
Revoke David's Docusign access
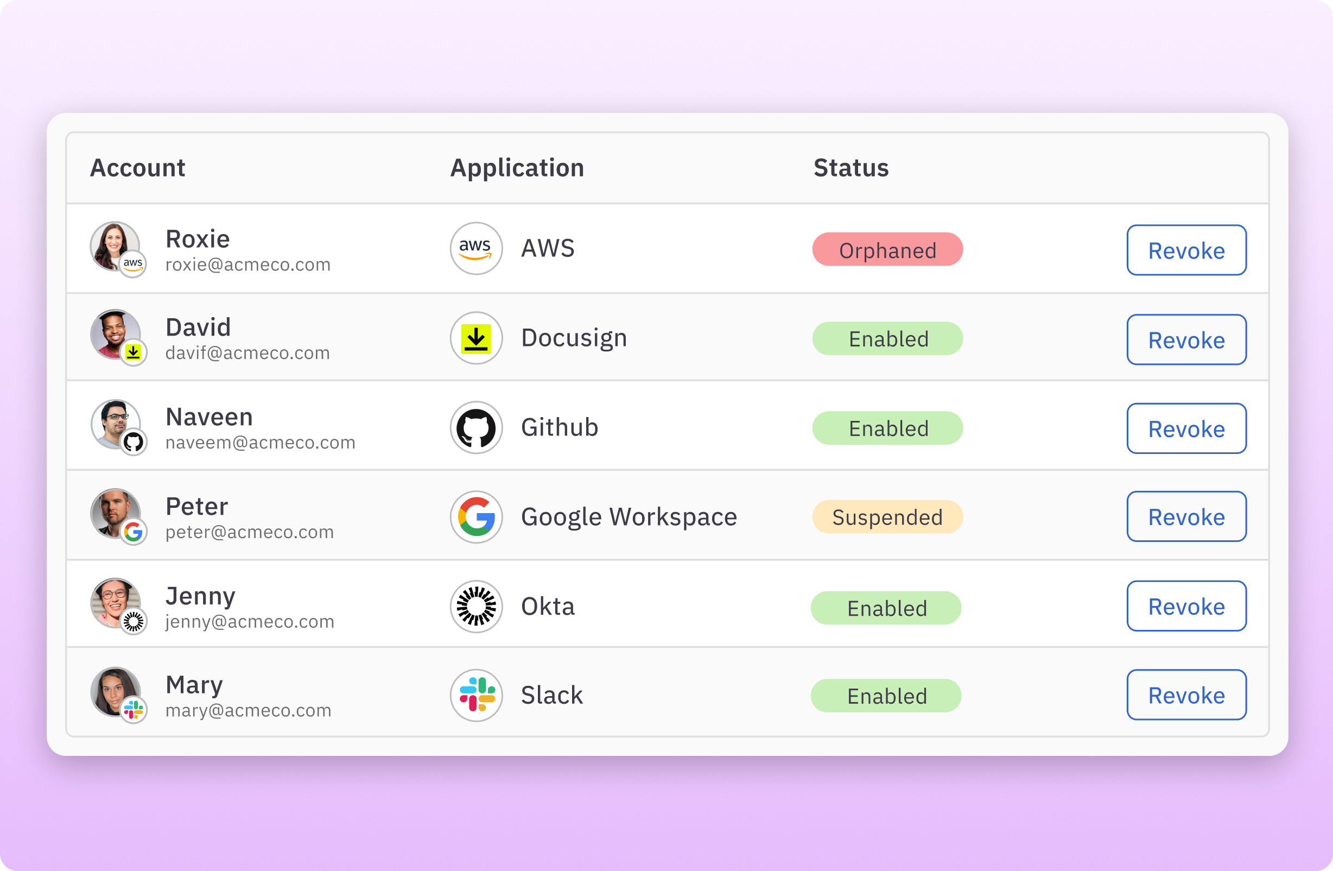(1186, 339)
